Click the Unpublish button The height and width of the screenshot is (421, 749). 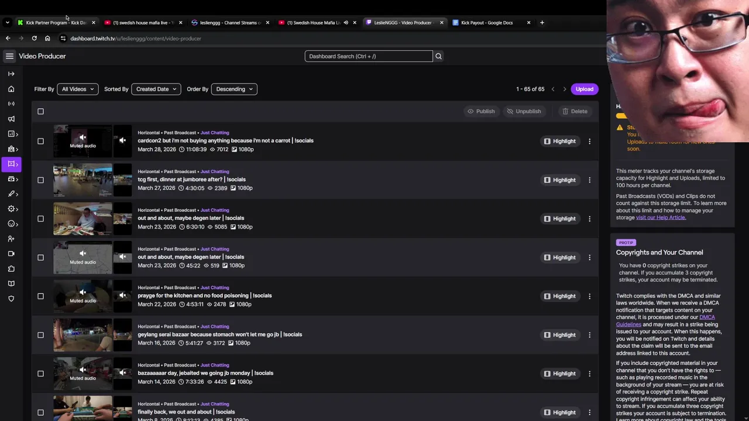coord(524,111)
